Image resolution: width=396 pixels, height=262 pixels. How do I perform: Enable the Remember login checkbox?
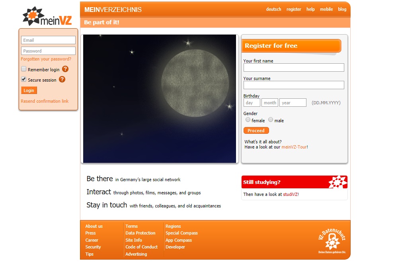tap(24, 69)
